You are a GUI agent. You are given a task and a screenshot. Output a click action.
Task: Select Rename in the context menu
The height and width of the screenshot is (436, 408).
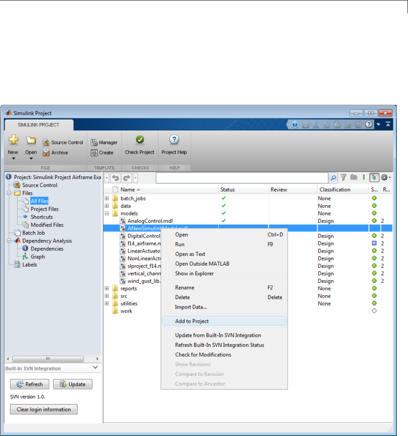coord(224,288)
